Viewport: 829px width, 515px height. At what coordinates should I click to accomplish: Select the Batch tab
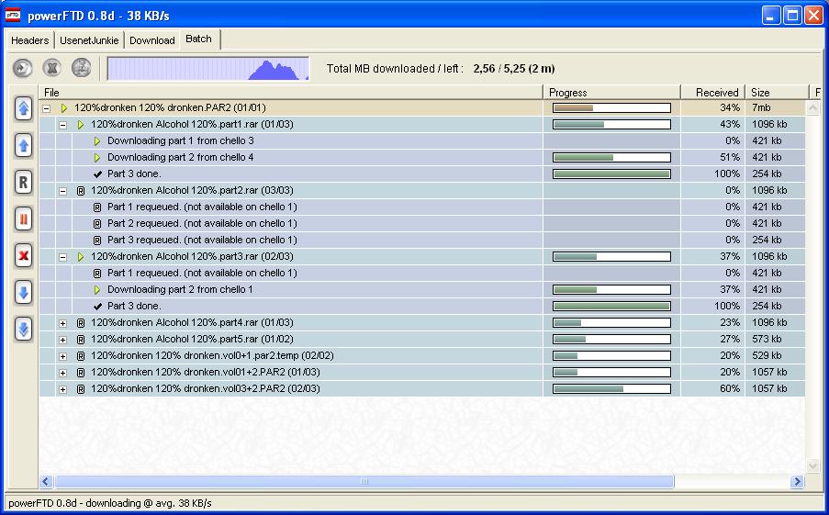199,39
